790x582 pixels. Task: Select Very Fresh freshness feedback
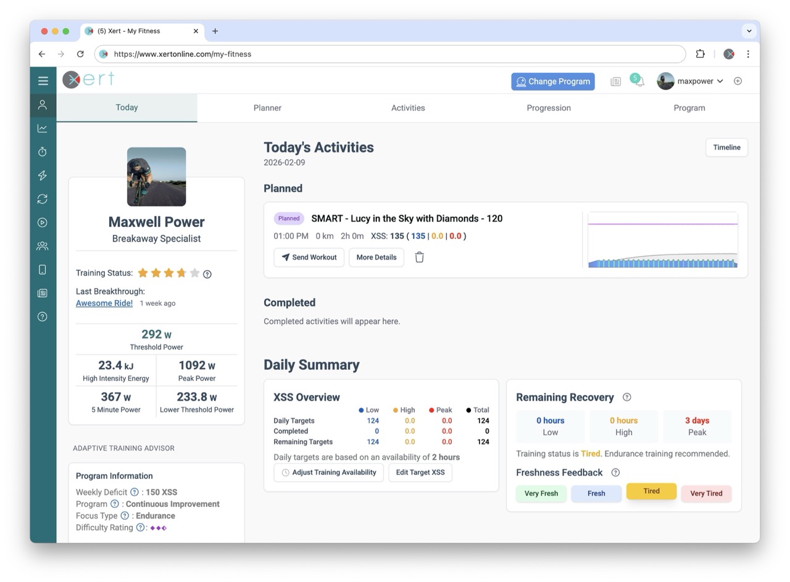pyautogui.click(x=541, y=493)
